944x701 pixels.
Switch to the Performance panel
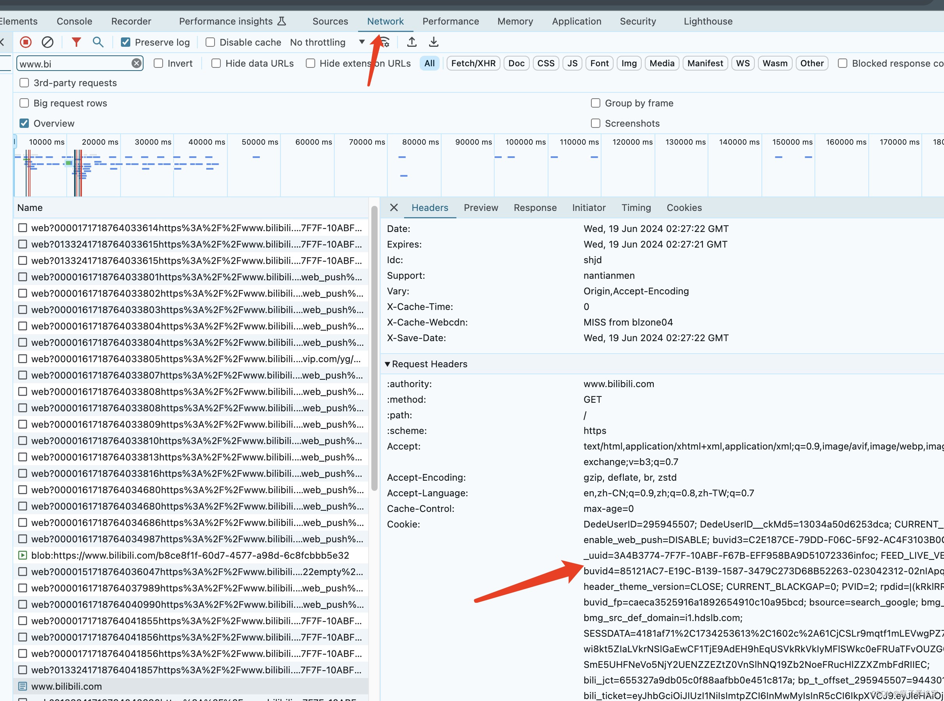click(x=451, y=21)
